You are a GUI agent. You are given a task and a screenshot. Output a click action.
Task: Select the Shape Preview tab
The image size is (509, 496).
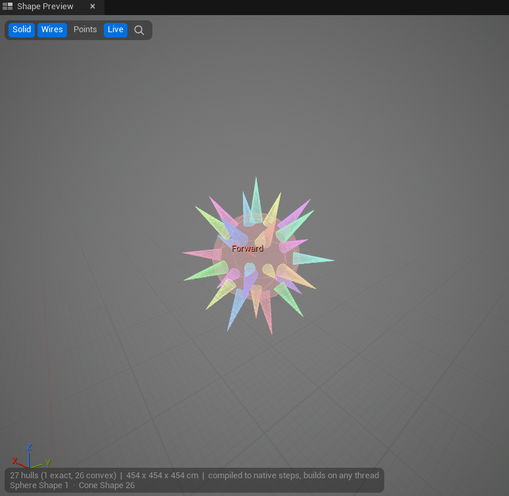click(x=45, y=7)
